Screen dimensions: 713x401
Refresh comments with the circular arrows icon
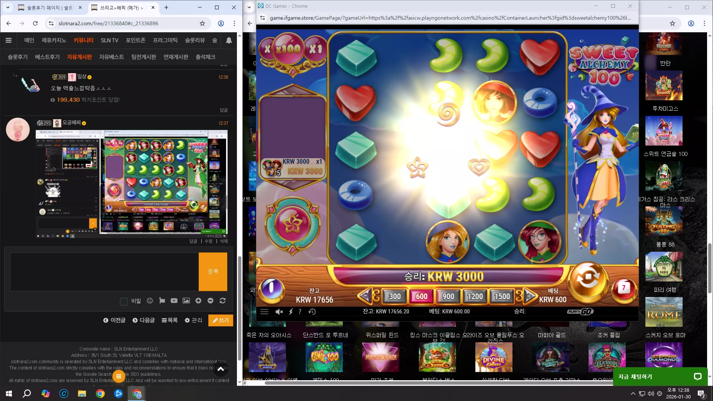pyautogui.click(x=223, y=301)
